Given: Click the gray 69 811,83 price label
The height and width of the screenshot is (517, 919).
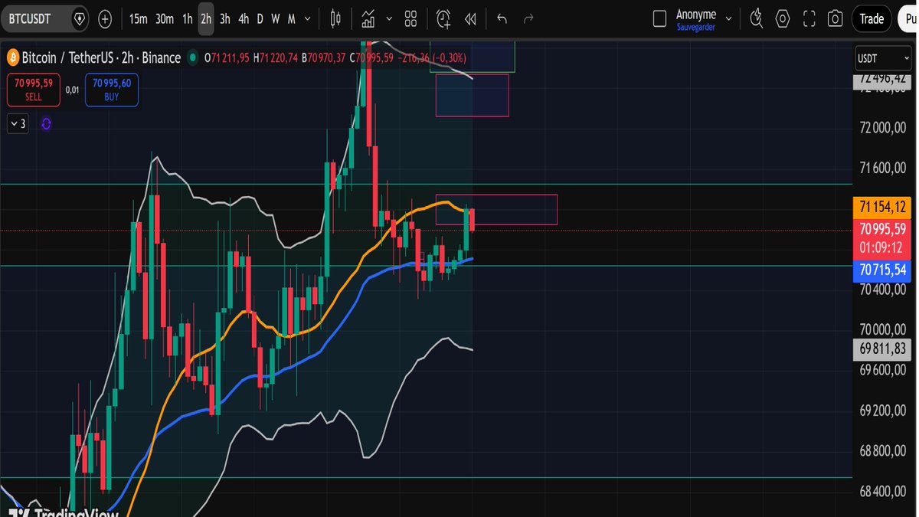Looking at the screenshot, I should tap(882, 348).
